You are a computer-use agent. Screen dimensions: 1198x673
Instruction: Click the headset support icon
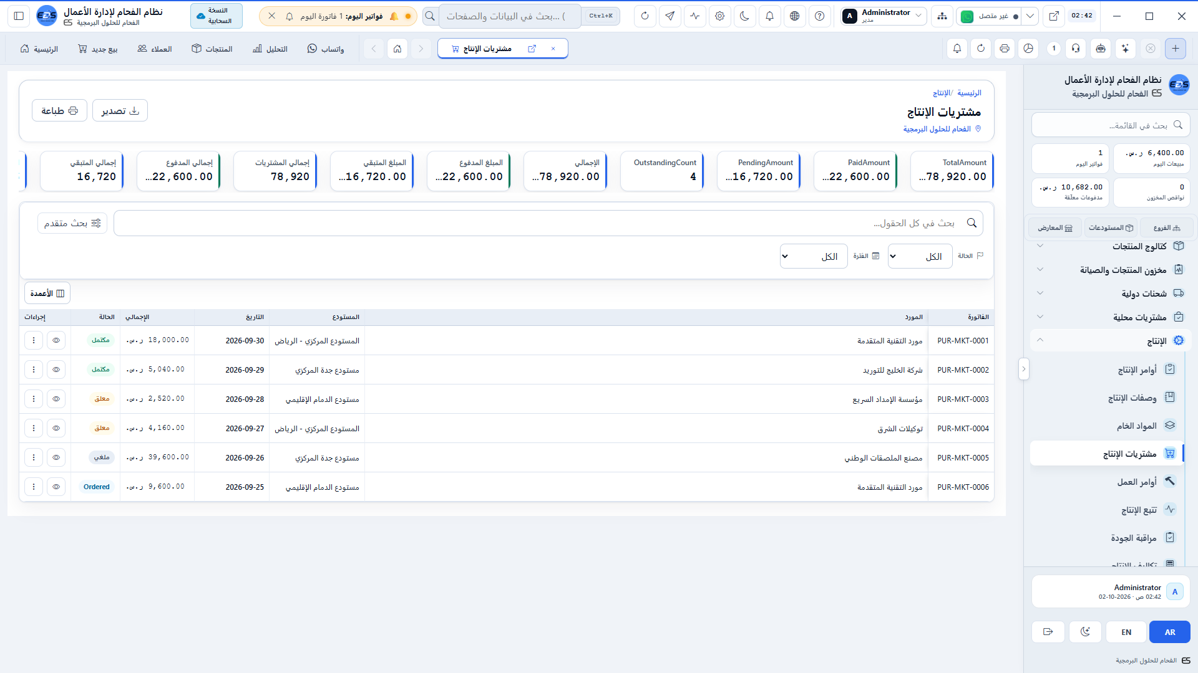tap(1076, 49)
